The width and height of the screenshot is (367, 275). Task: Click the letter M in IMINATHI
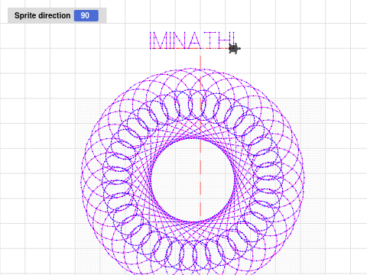point(159,40)
